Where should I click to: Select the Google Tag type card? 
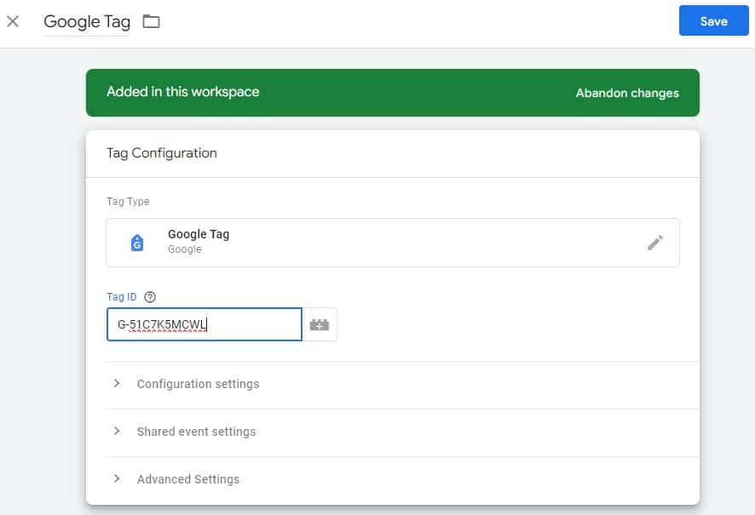point(393,243)
